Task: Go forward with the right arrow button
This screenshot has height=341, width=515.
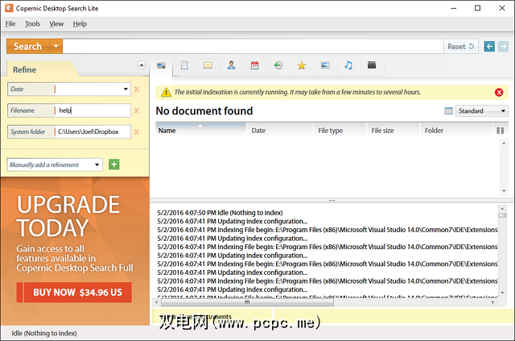Action: tap(503, 47)
